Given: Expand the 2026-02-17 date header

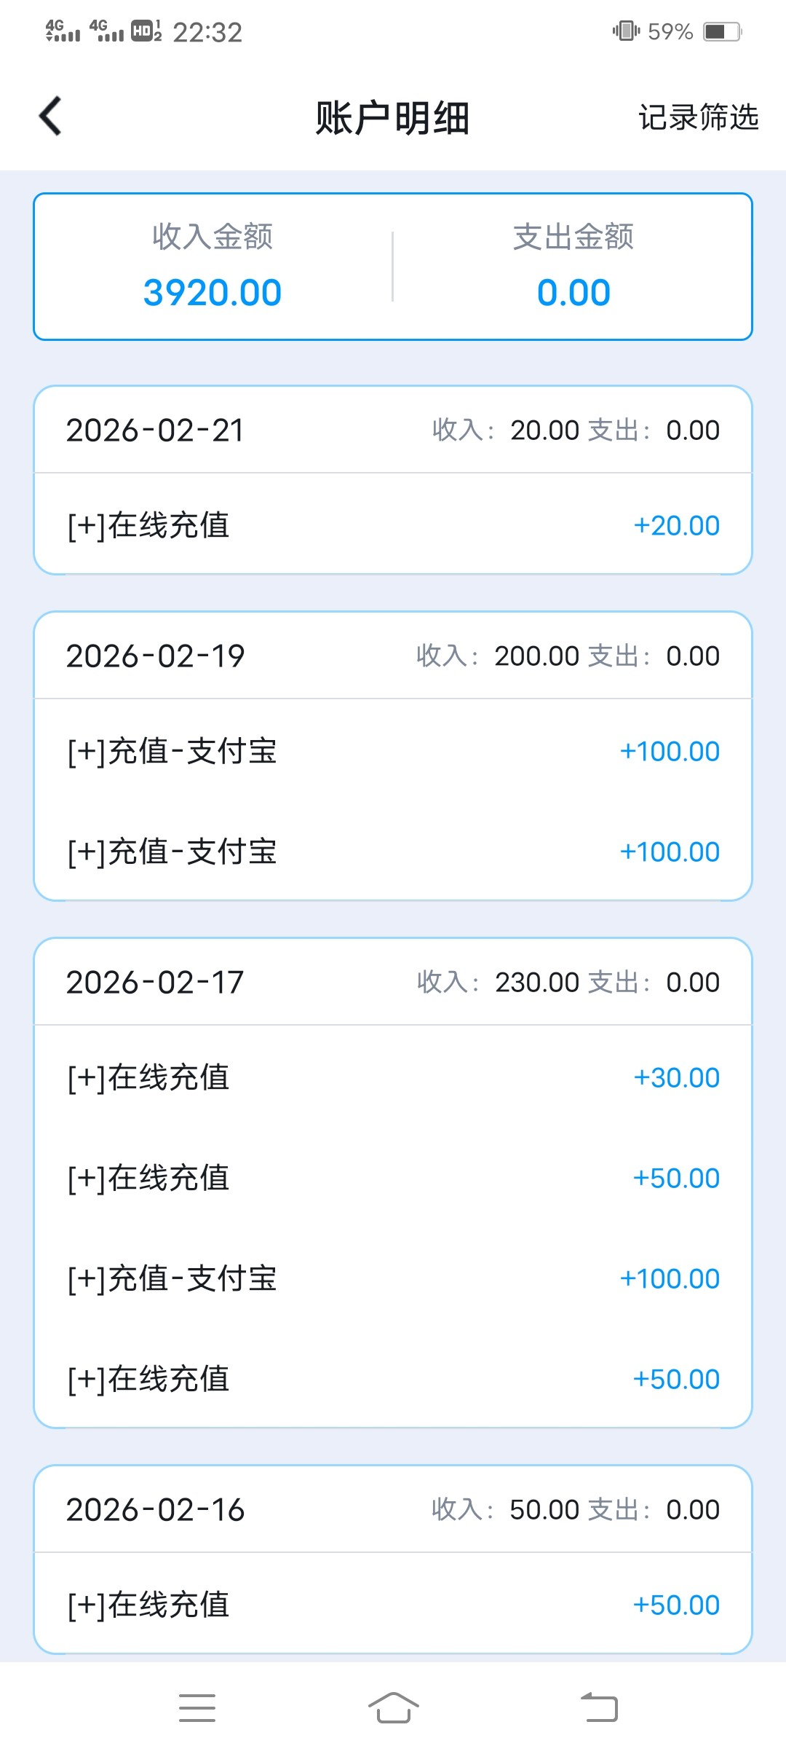Looking at the screenshot, I should [x=393, y=983].
